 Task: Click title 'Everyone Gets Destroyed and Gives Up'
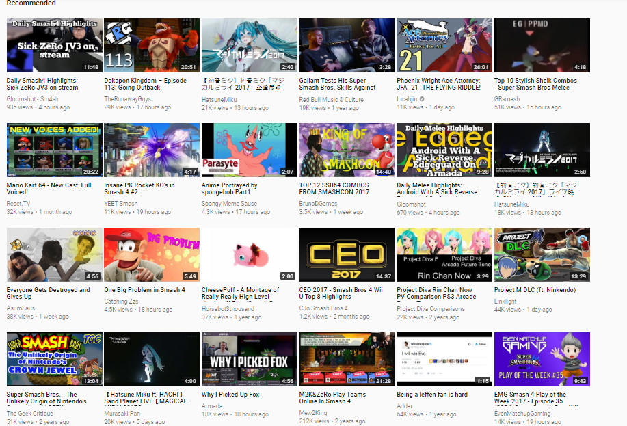coord(48,293)
